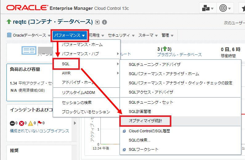
Task: Open the target dropdown next to the reqtc title
Action: [x=98, y=22]
